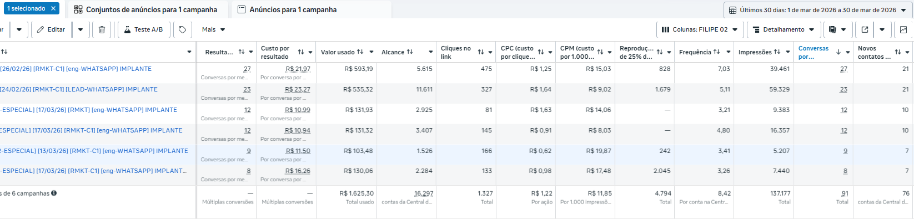Click the Resultados value 27 link
914x219 pixels.
point(247,69)
